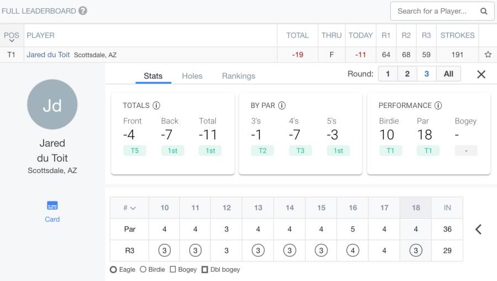Close the player details panel

point(481,74)
